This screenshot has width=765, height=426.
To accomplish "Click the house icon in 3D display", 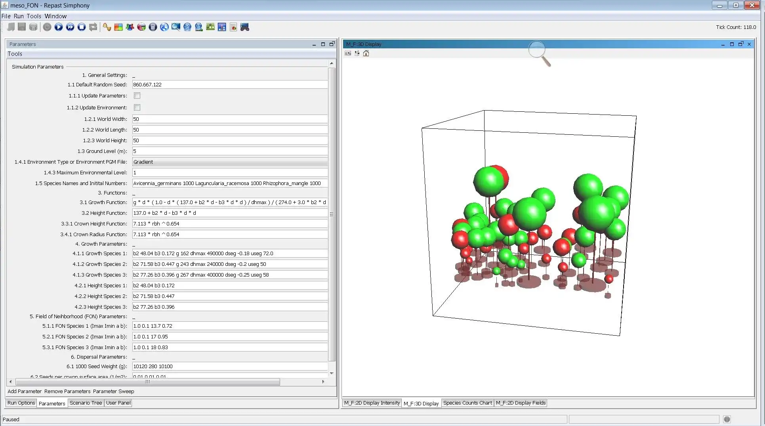I will (366, 53).
